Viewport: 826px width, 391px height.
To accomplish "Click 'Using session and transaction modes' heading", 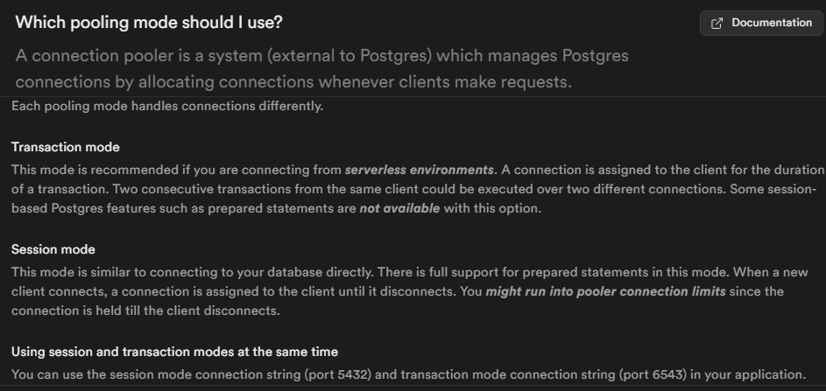I will click(x=174, y=352).
